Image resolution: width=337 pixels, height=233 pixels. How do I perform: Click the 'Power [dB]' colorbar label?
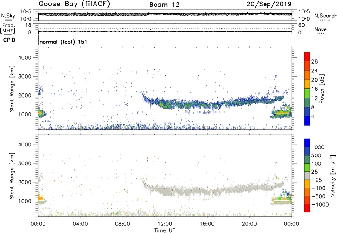(x=321, y=89)
